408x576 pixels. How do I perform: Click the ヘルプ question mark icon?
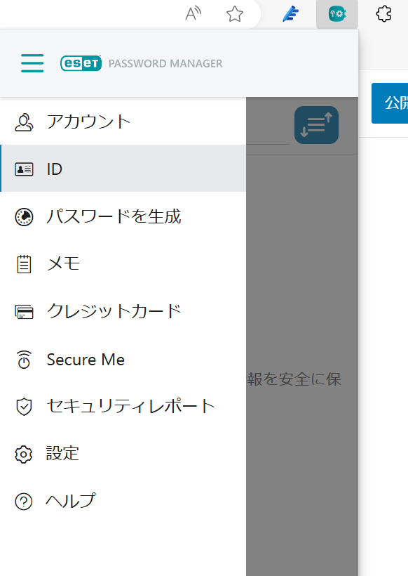[23, 502]
